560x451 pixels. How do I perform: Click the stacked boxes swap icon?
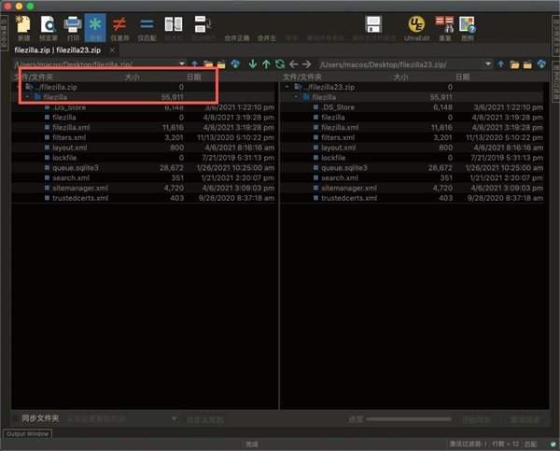click(x=203, y=24)
